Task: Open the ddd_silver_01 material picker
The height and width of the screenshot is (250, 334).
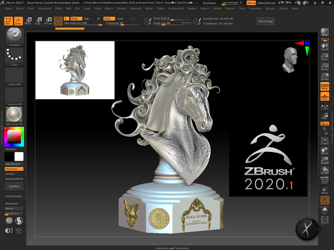Action: click(x=14, y=116)
